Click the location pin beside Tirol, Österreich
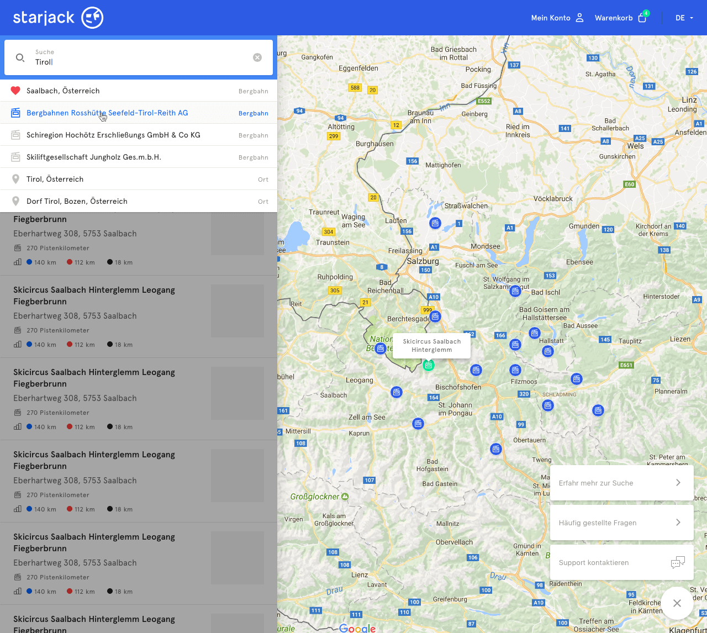 click(15, 179)
